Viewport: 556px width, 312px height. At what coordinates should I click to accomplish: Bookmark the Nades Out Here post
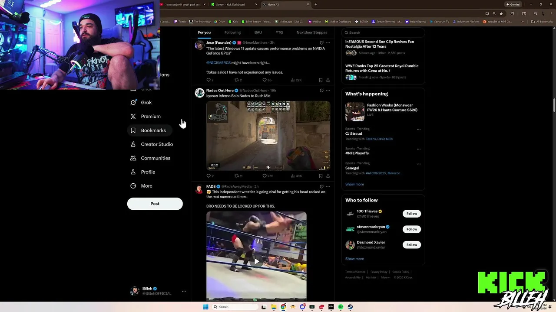coord(321,176)
